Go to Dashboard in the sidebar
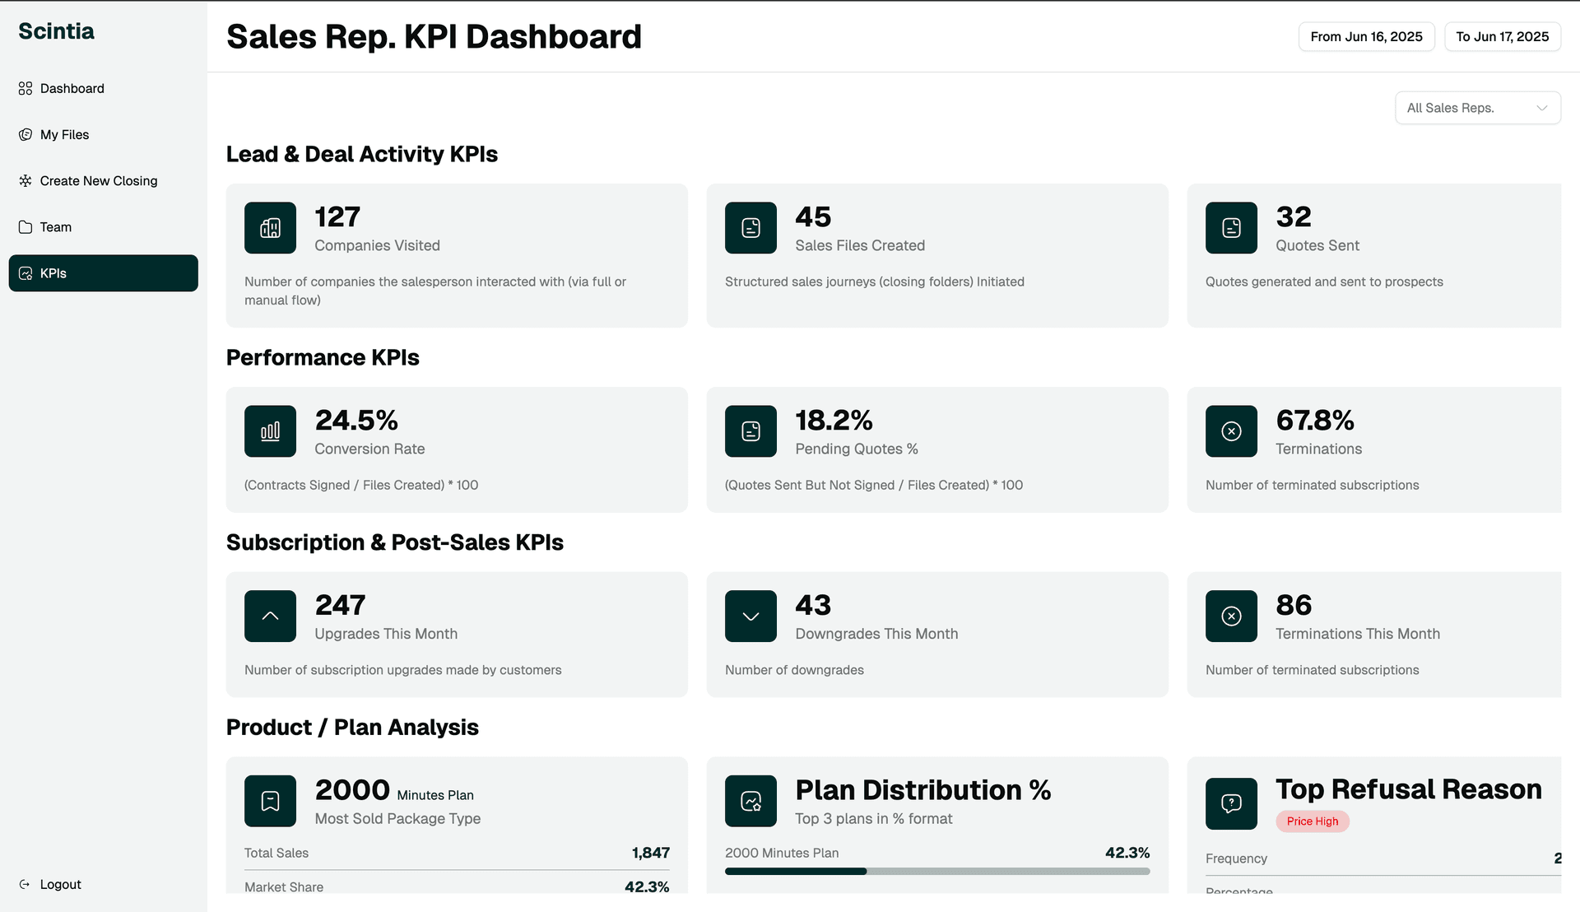The width and height of the screenshot is (1580, 912). coord(72,89)
